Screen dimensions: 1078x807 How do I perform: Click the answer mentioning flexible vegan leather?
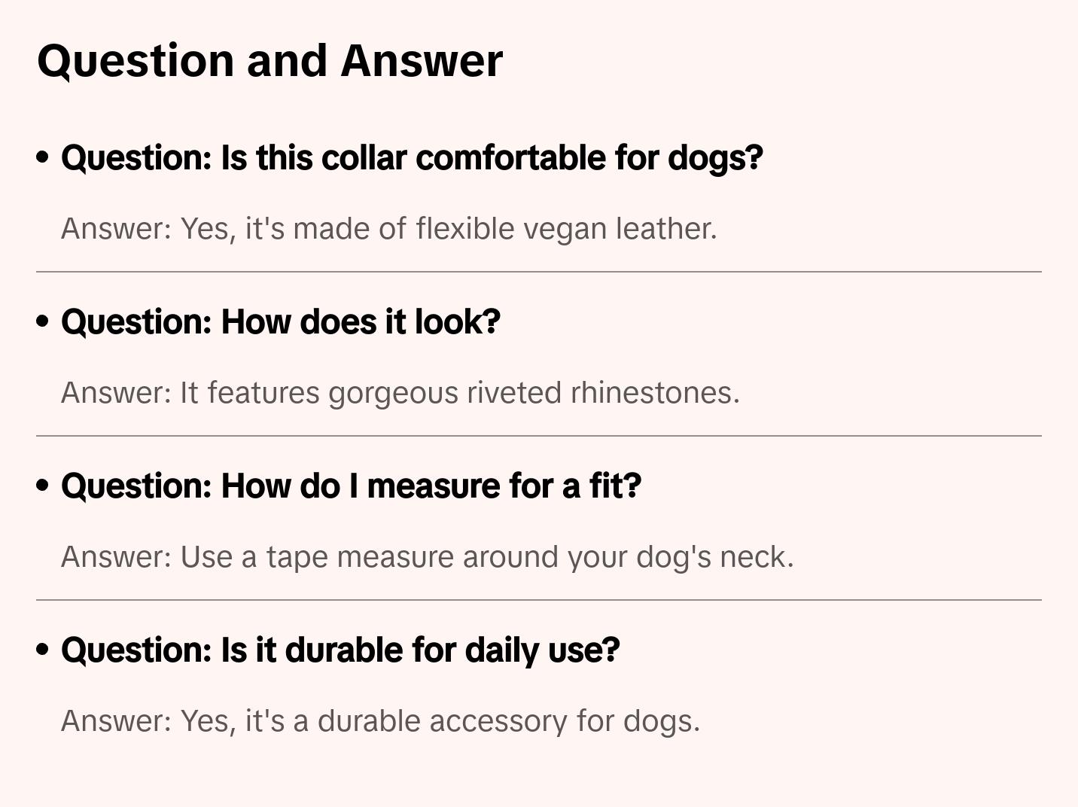coord(388,229)
